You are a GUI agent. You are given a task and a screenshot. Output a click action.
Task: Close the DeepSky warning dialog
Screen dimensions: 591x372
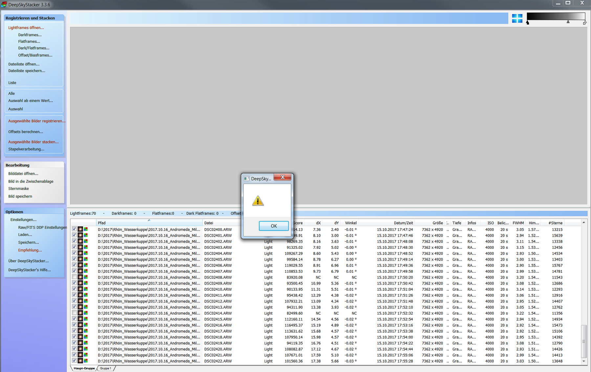(x=282, y=177)
